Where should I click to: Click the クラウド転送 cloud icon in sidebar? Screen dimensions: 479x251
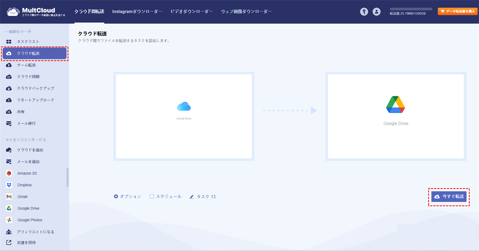point(9,53)
